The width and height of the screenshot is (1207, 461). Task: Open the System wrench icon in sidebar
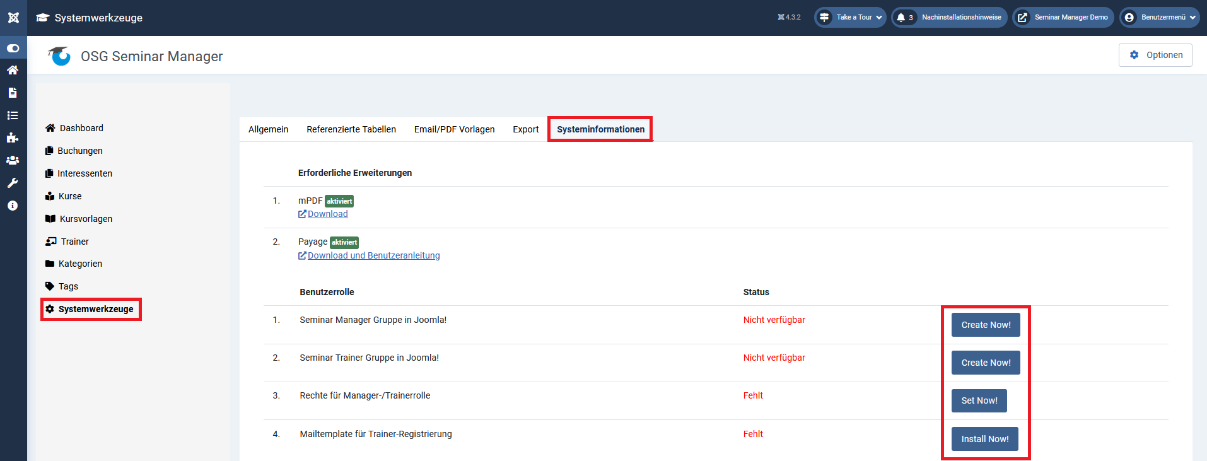[13, 183]
